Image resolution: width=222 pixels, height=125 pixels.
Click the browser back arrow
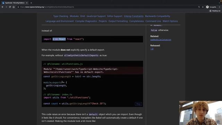click(2, 7)
